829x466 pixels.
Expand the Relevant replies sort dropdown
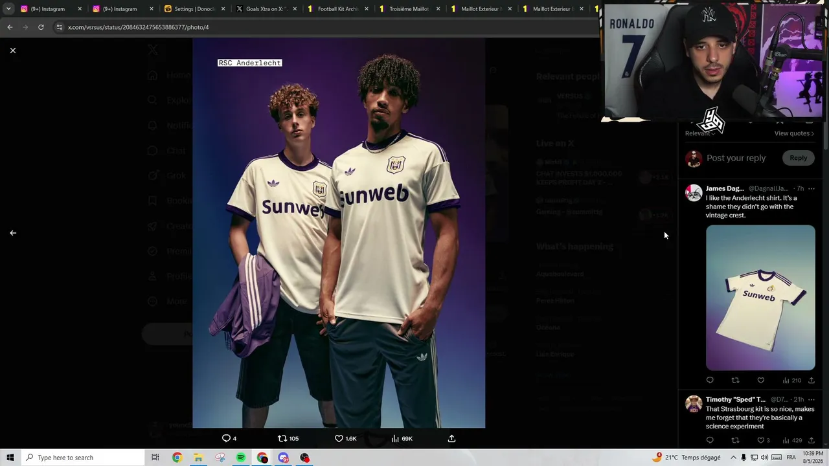pyautogui.click(x=700, y=133)
